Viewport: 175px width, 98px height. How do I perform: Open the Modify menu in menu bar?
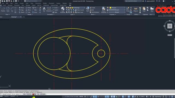pos(45,3)
